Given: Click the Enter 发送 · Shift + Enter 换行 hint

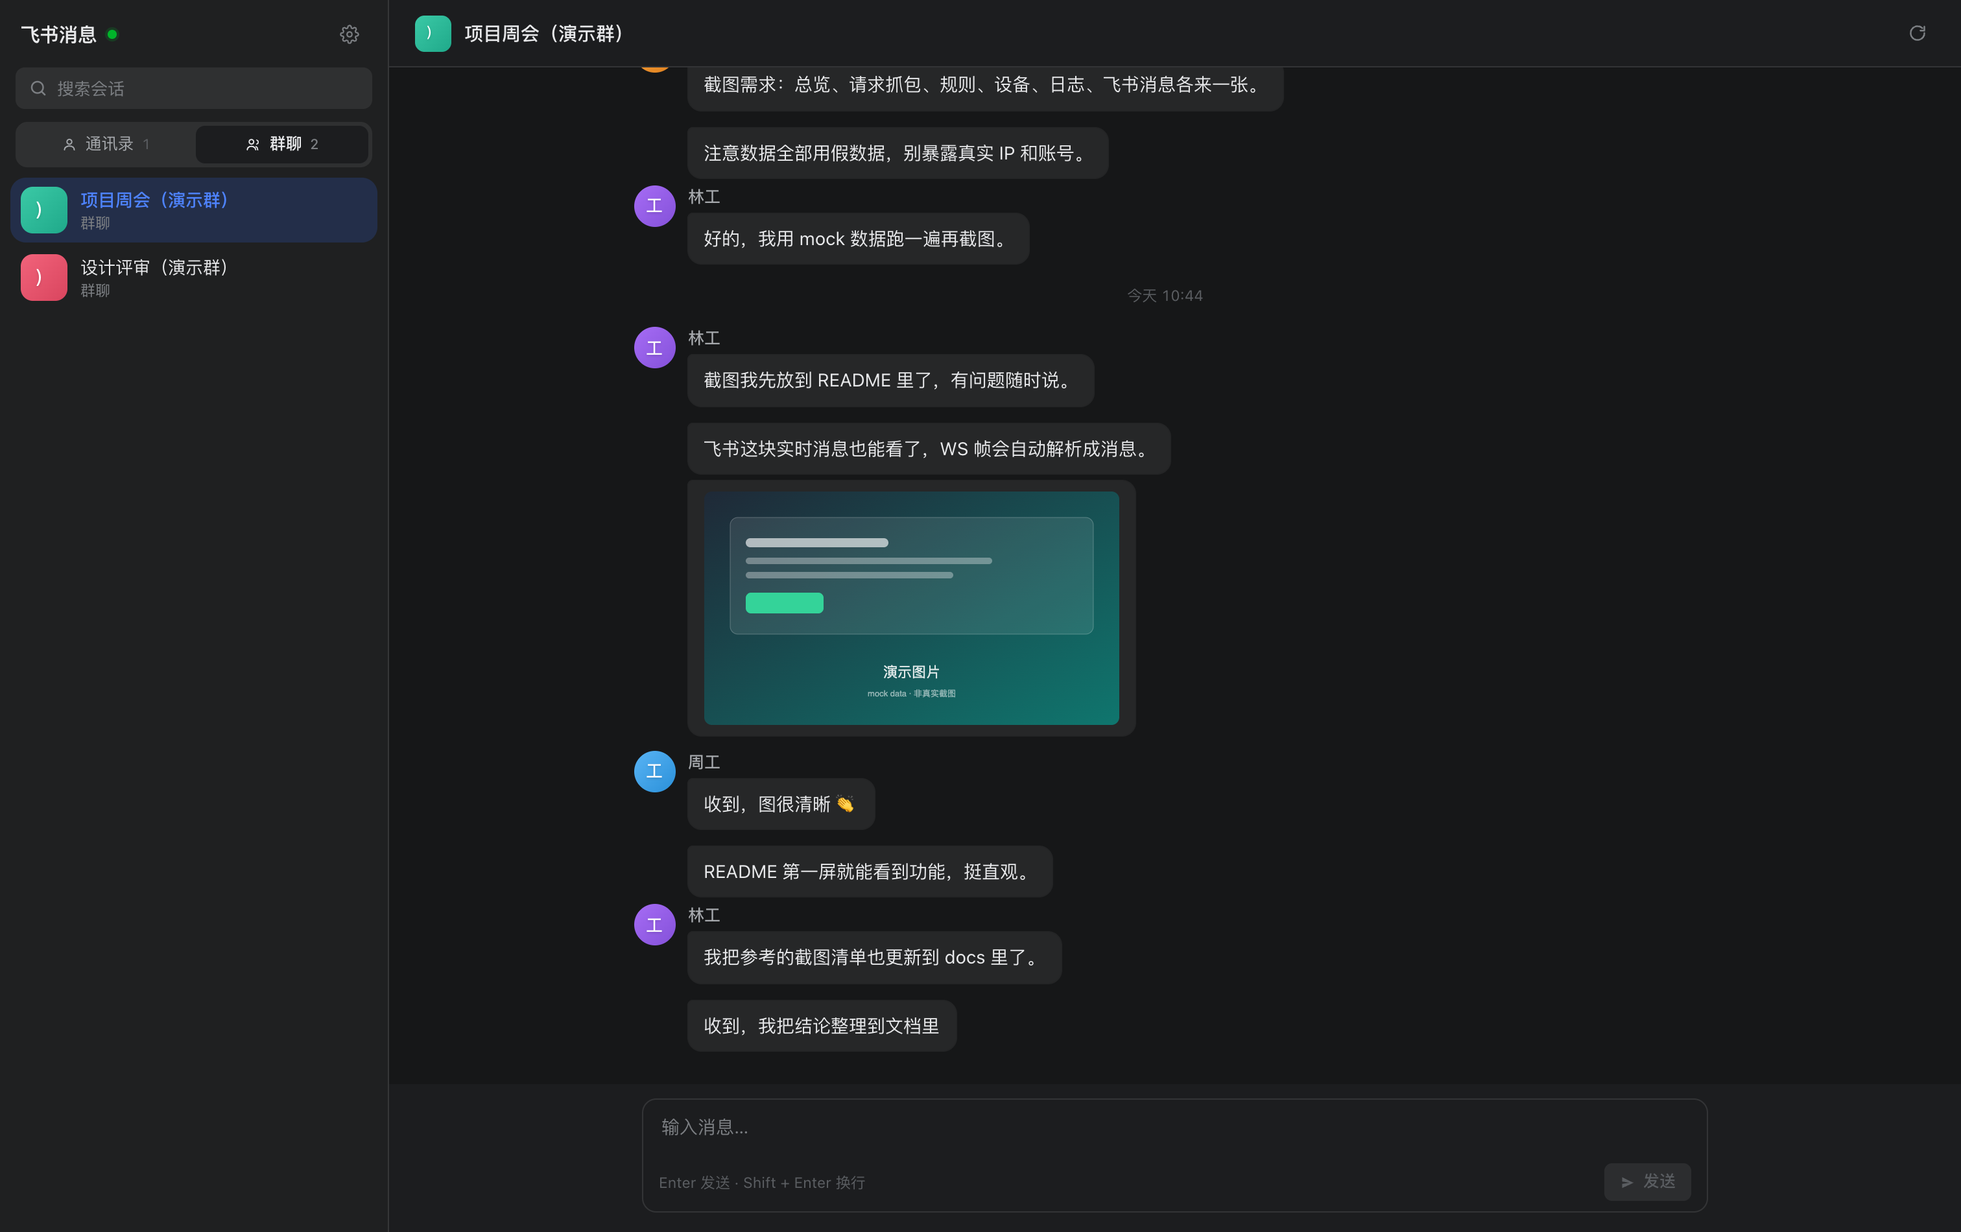Looking at the screenshot, I should coord(761,1182).
